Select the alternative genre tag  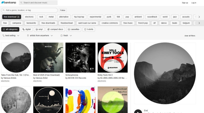tap(64, 17)
